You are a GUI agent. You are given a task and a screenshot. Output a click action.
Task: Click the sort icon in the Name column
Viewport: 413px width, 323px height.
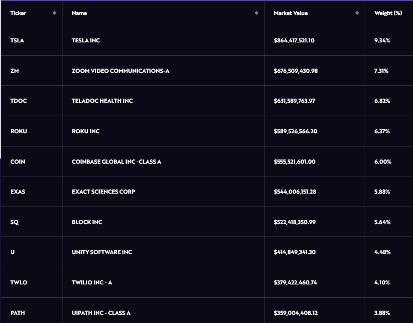pos(256,13)
